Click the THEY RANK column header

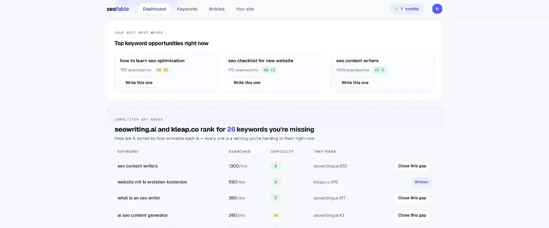[x=325, y=152]
